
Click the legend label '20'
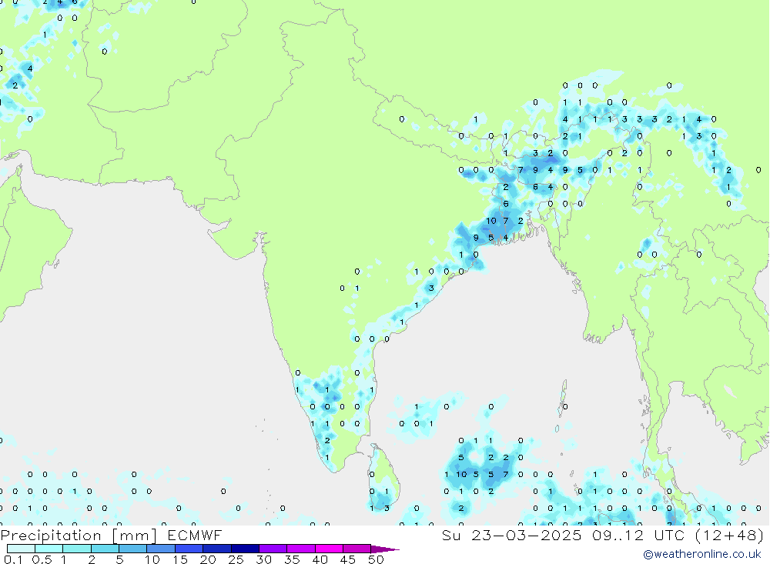[208, 559]
